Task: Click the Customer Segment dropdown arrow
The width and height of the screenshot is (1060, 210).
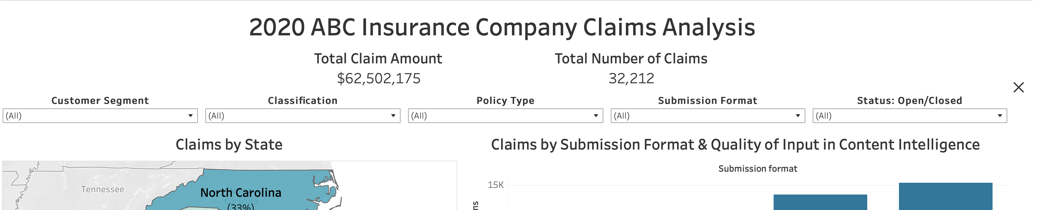Action: [191, 116]
